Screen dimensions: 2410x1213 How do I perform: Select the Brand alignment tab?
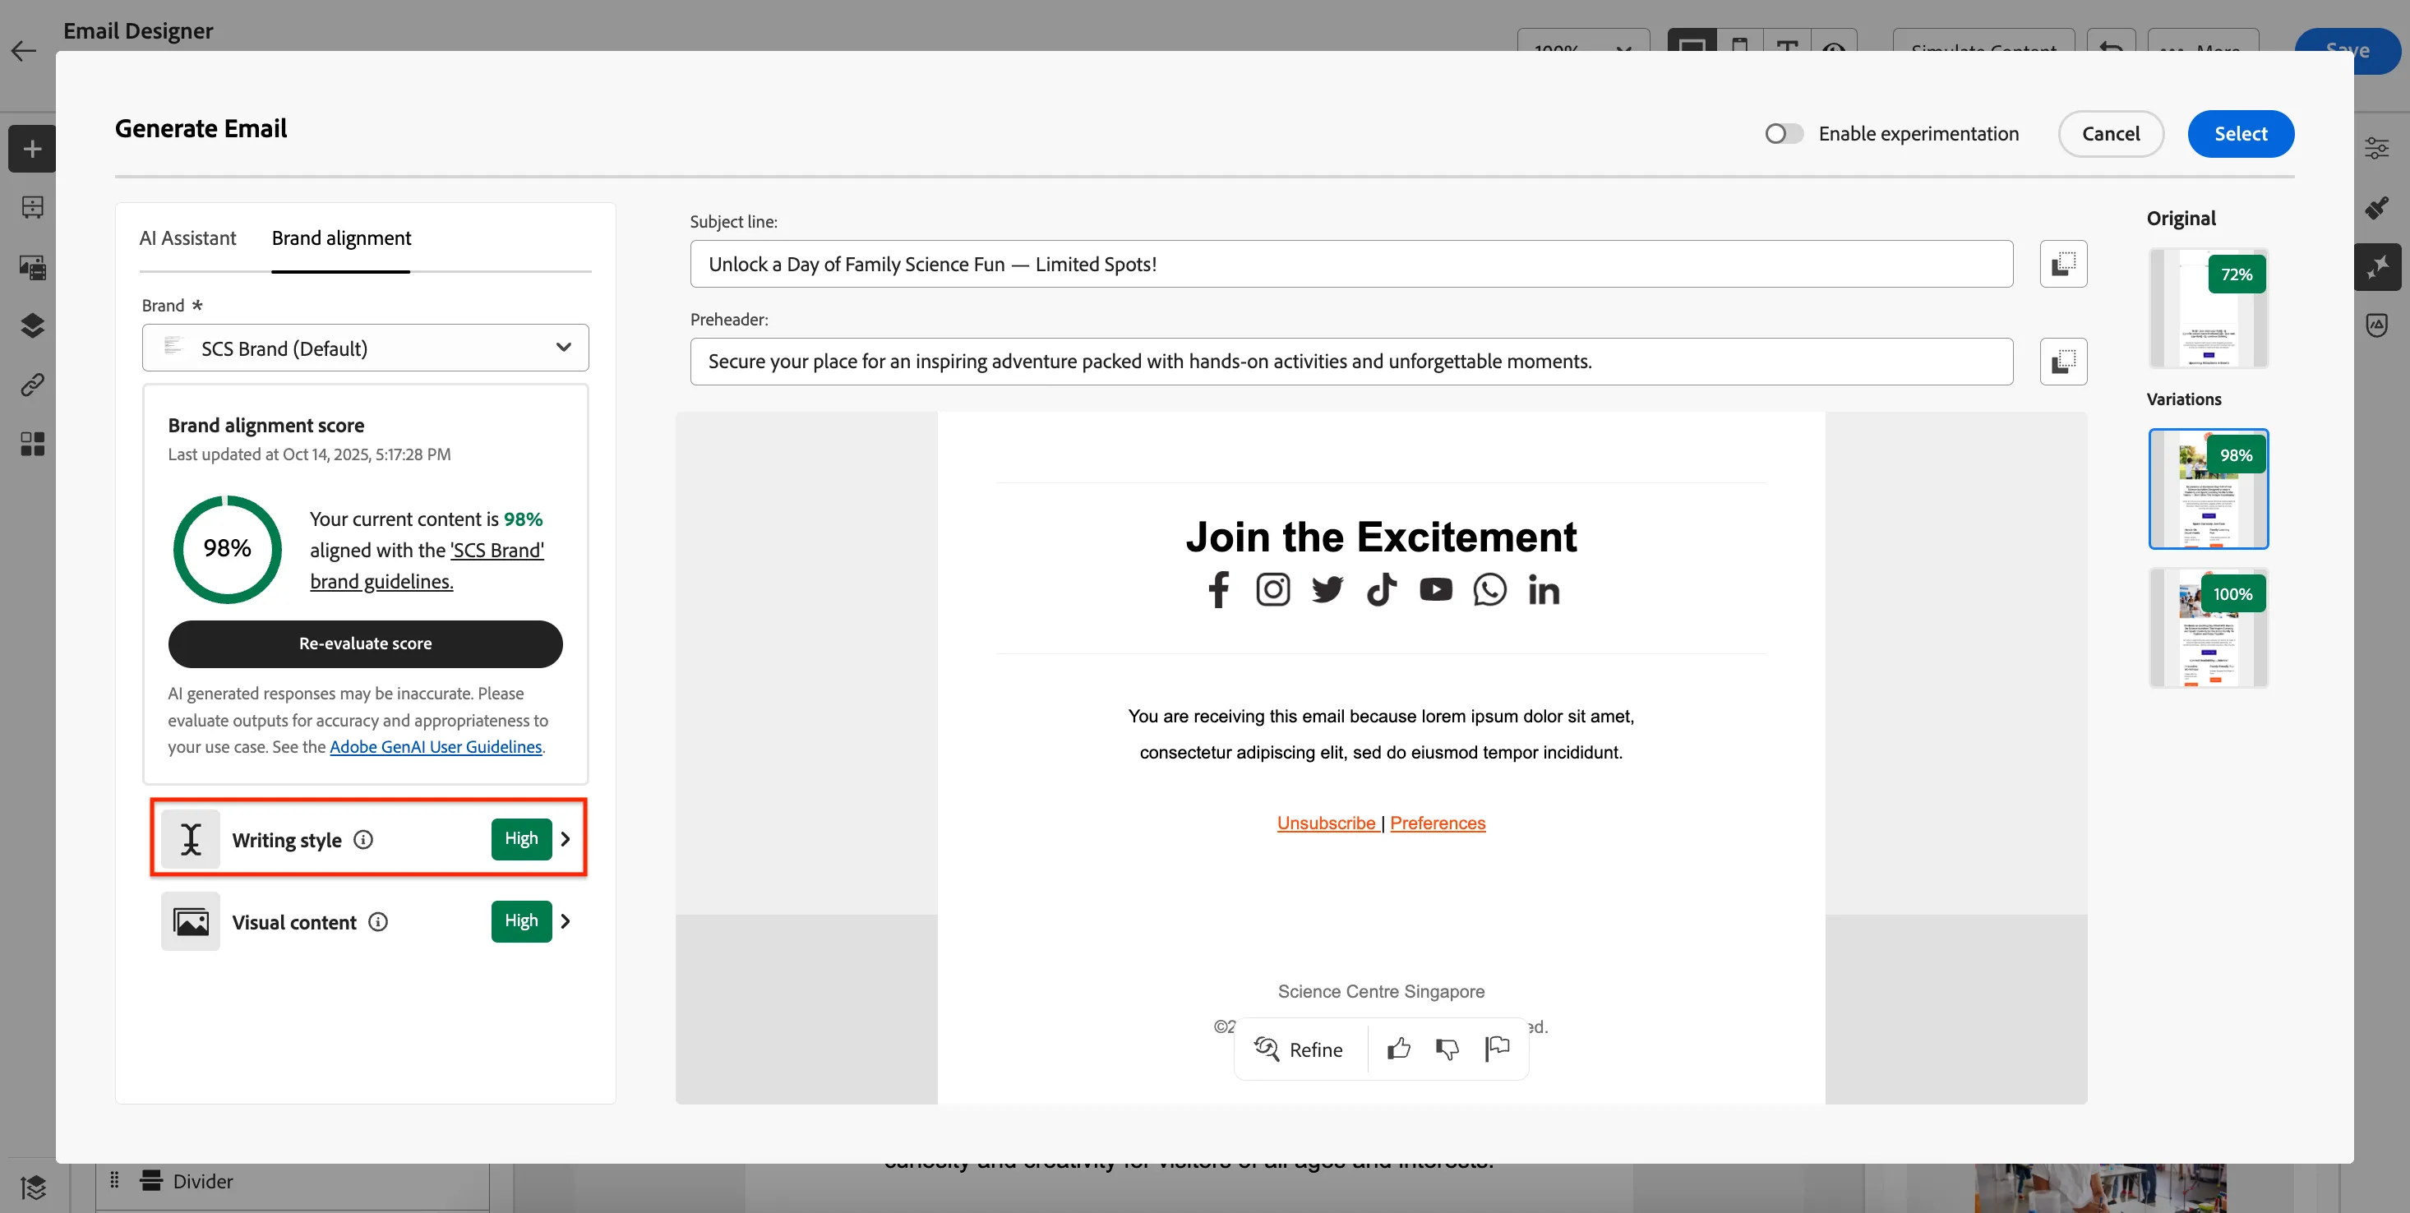[x=340, y=238]
